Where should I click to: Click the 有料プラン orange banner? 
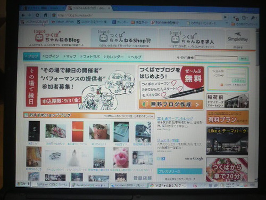(228, 117)
